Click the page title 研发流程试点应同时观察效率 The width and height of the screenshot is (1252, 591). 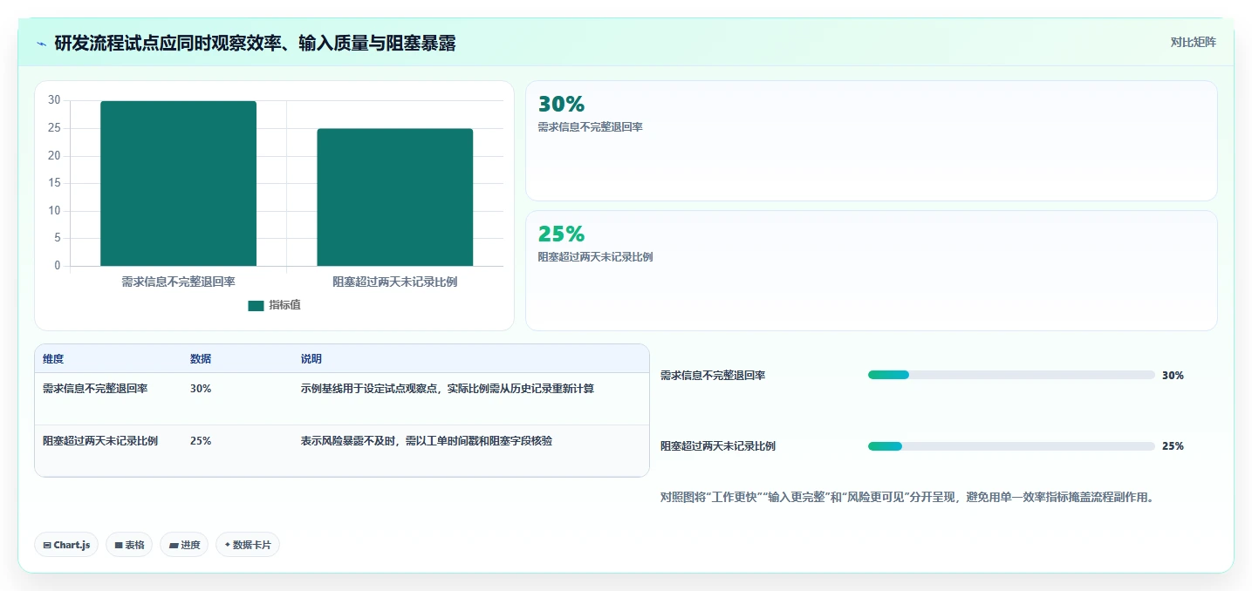255,44
